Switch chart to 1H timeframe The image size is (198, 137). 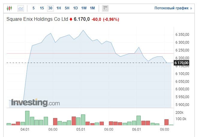pyautogui.click(x=58, y=8)
